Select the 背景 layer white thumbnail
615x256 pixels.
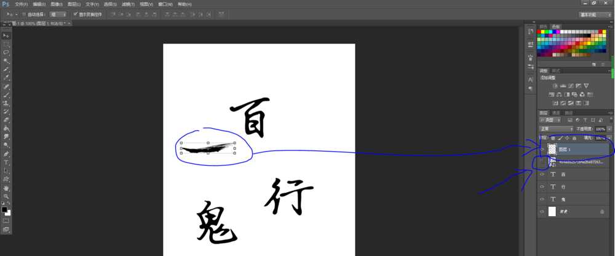pyautogui.click(x=552, y=212)
